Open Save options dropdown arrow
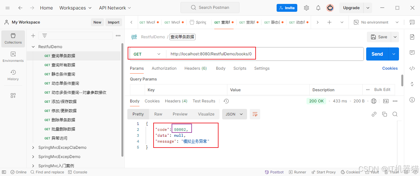The image size is (420, 176). (x=395, y=37)
